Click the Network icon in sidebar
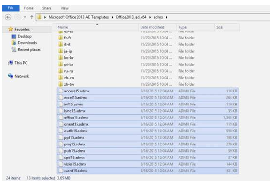Image resolution: width=270 pixels, height=184 pixels. 11,76
